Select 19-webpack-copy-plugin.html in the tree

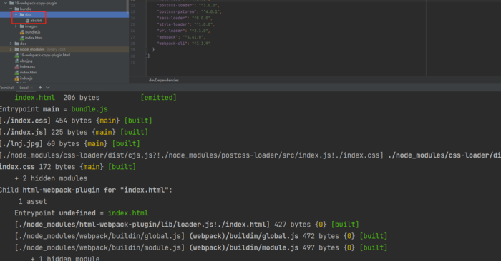(45, 55)
